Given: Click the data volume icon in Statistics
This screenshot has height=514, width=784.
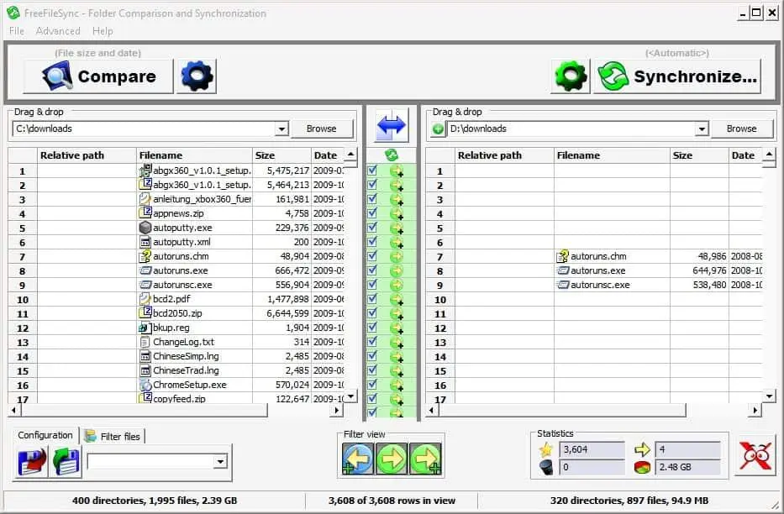Looking at the screenshot, I should tap(642, 468).
